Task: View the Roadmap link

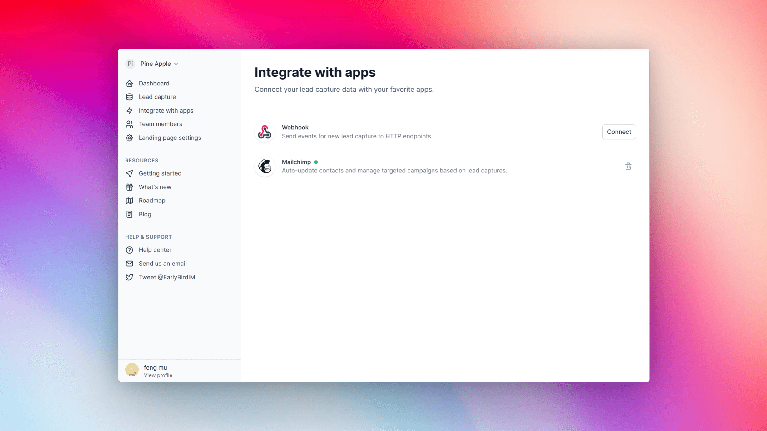Action: (152, 201)
